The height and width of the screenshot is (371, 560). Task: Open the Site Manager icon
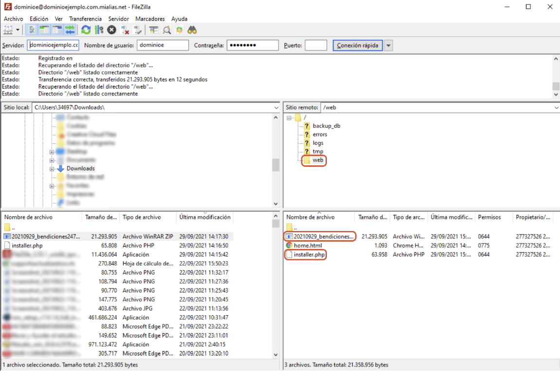click(8, 30)
